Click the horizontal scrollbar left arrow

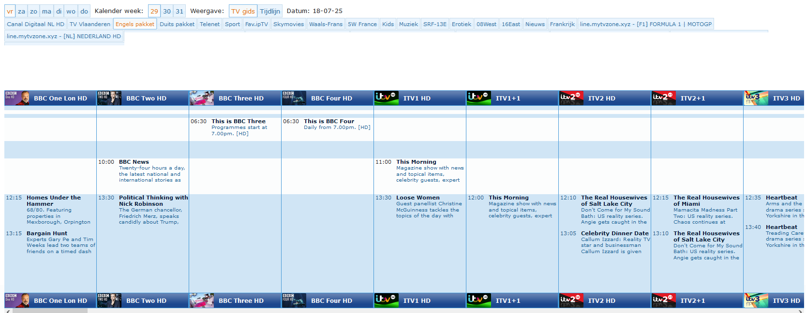pos(8,311)
